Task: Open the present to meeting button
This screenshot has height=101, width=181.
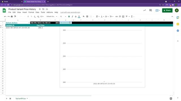Action: click(x=158, y=10)
